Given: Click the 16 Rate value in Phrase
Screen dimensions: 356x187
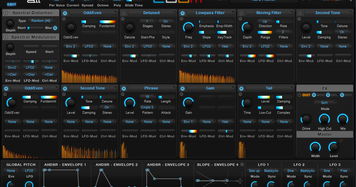Looking at the screenshot, I should click(148, 97).
